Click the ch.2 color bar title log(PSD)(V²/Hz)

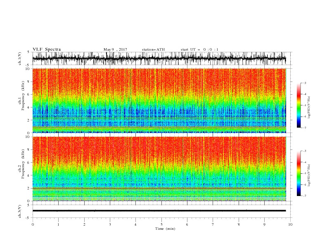[309, 175]
